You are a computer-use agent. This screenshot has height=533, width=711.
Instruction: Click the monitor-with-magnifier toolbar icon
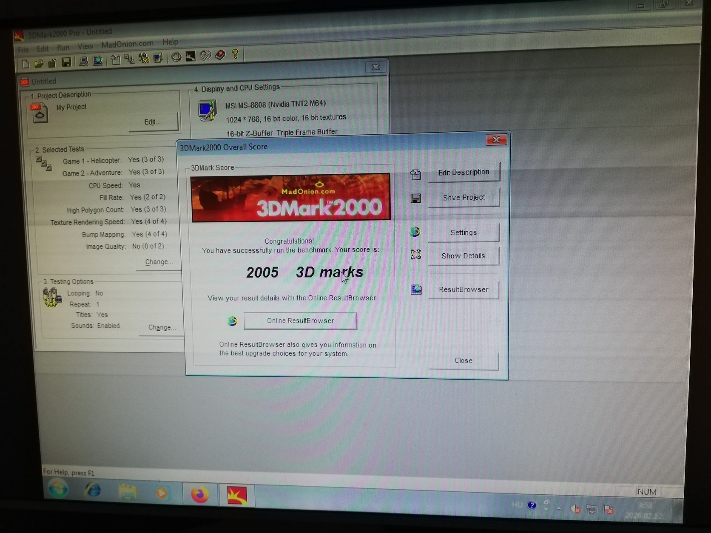[98, 61]
